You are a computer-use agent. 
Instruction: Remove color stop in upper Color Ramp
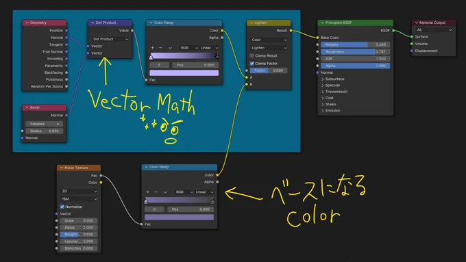tap(161, 48)
